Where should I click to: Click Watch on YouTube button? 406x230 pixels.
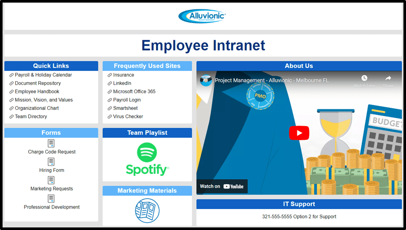click(x=222, y=186)
